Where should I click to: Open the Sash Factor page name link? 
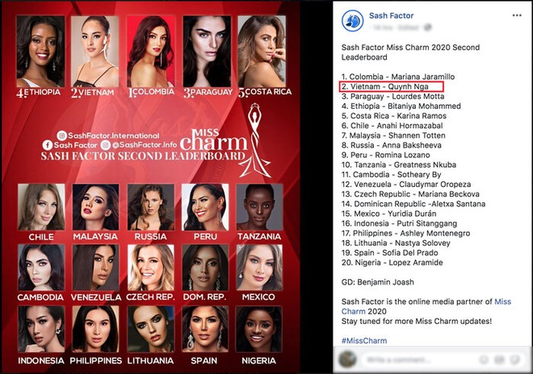coord(391,15)
